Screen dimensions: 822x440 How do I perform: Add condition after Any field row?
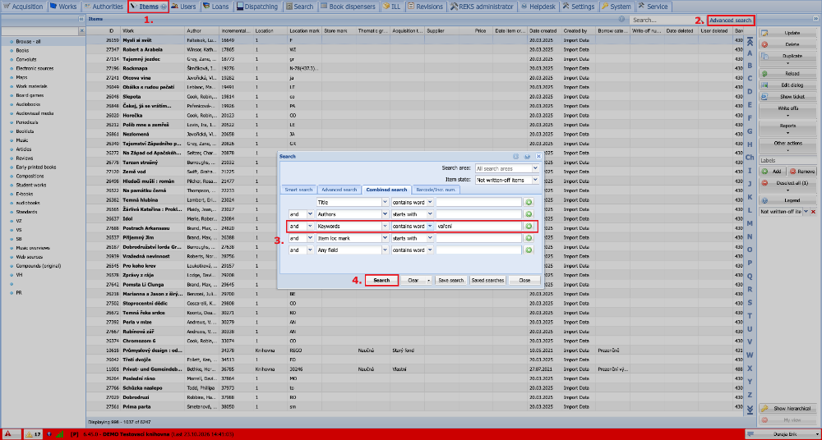click(x=529, y=250)
